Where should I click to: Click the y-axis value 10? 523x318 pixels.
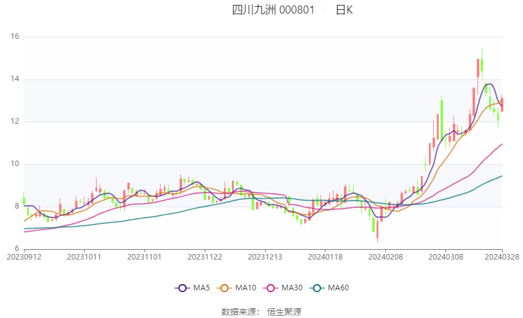pyautogui.click(x=15, y=164)
